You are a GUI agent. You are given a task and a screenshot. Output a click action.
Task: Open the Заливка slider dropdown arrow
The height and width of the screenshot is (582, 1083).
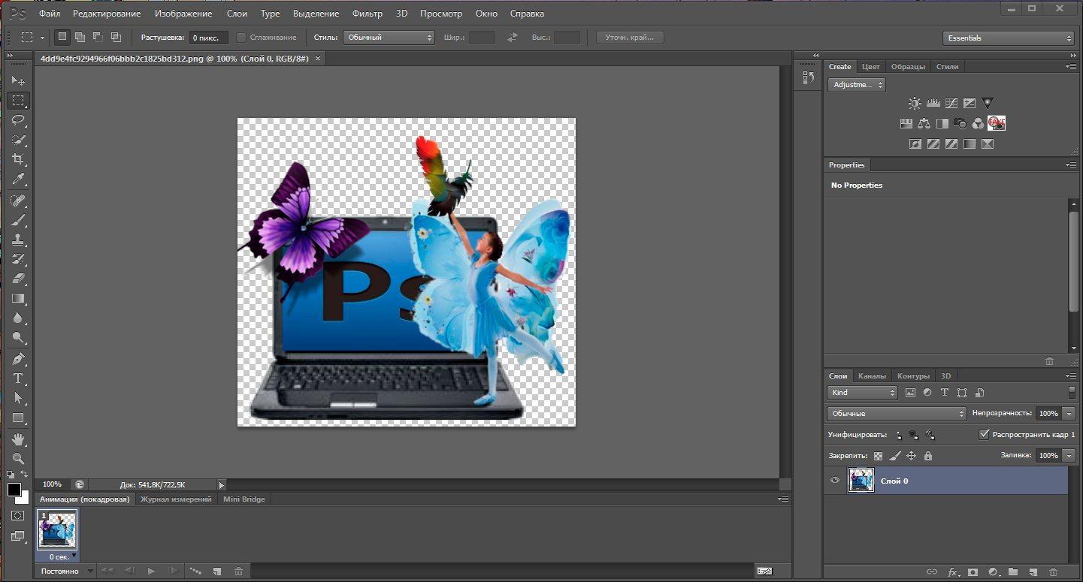point(1069,455)
